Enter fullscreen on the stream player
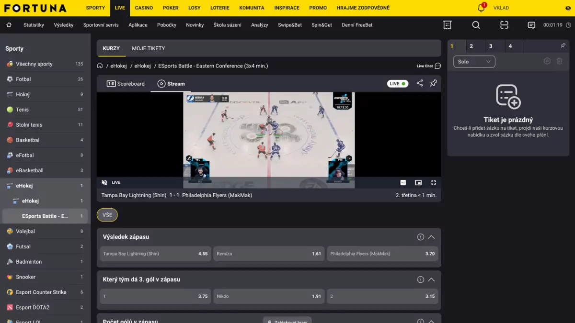Image resolution: width=575 pixels, height=323 pixels. pyautogui.click(x=434, y=182)
